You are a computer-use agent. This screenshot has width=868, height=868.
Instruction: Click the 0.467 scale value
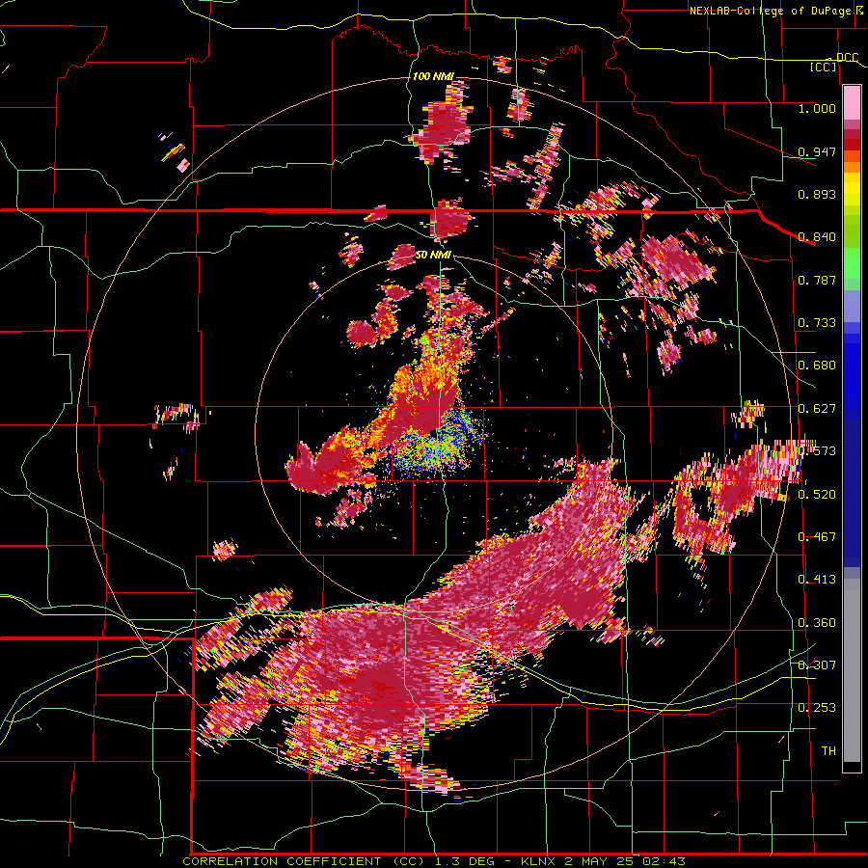(817, 537)
